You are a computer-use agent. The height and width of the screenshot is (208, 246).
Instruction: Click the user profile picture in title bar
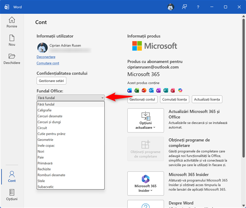pyautogui.click(x=170, y=7)
